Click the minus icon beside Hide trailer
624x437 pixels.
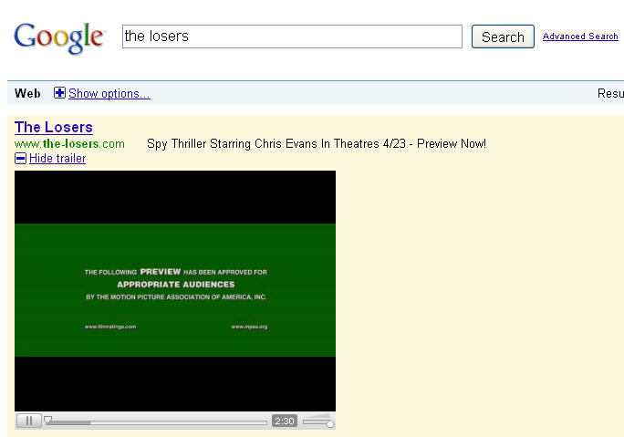[x=21, y=159]
